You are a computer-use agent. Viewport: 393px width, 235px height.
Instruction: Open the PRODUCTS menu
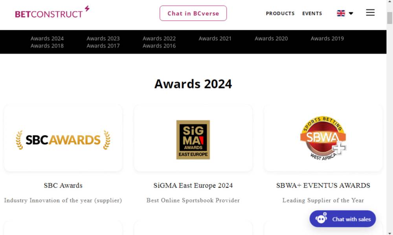pos(280,13)
